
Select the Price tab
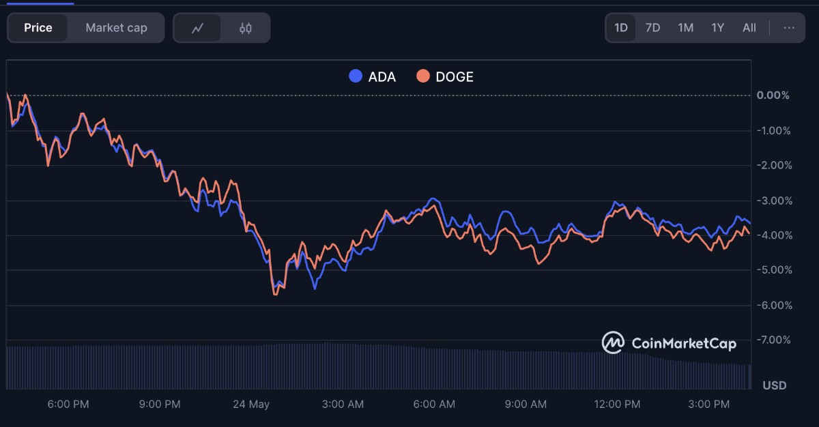(x=38, y=28)
